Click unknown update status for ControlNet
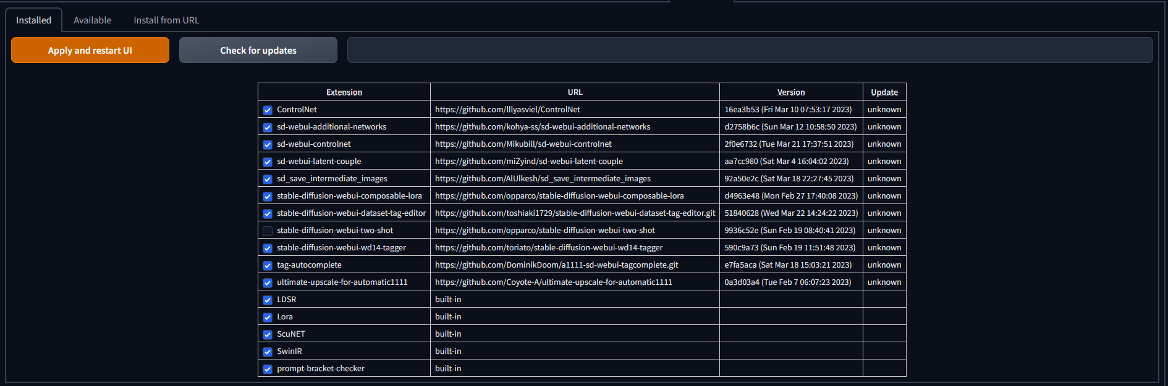Viewport: 1168px width, 386px height. click(x=884, y=109)
